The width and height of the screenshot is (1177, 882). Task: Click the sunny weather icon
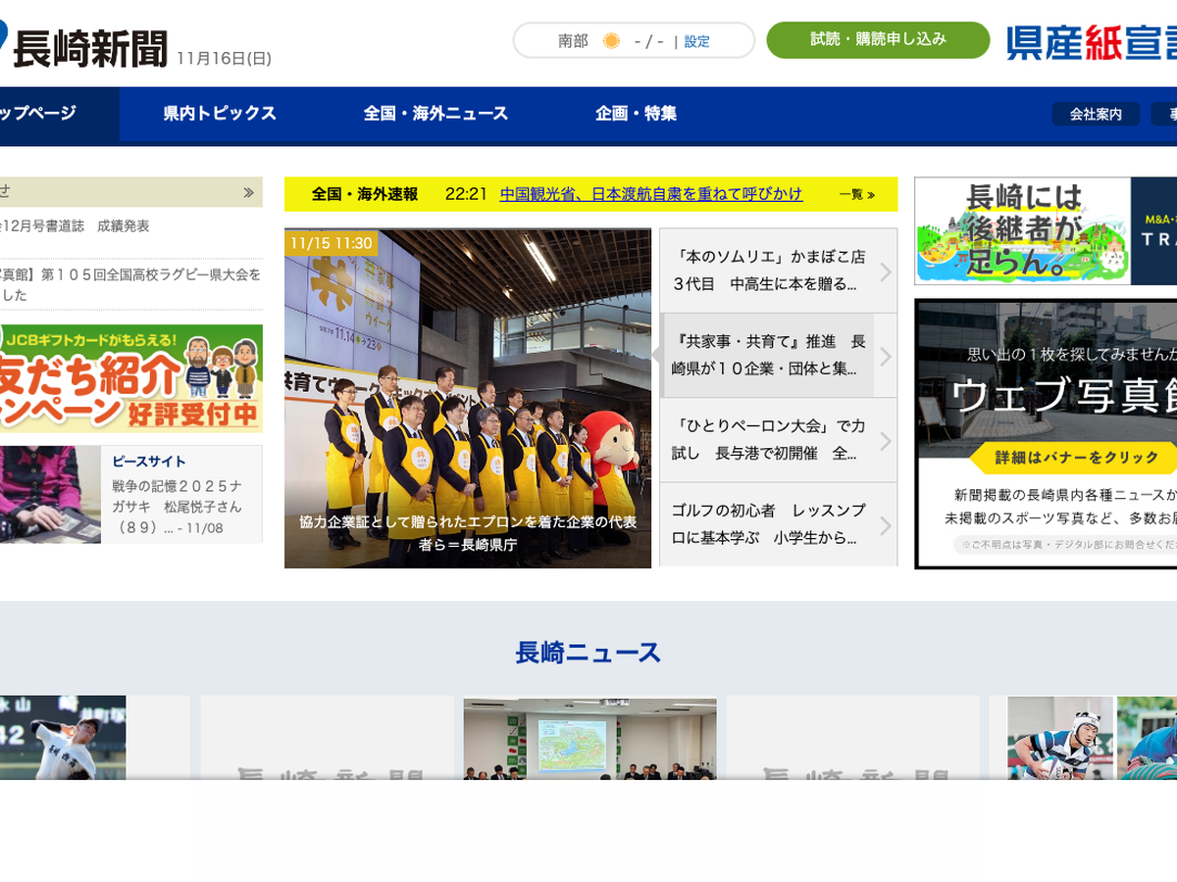[611, 41]
